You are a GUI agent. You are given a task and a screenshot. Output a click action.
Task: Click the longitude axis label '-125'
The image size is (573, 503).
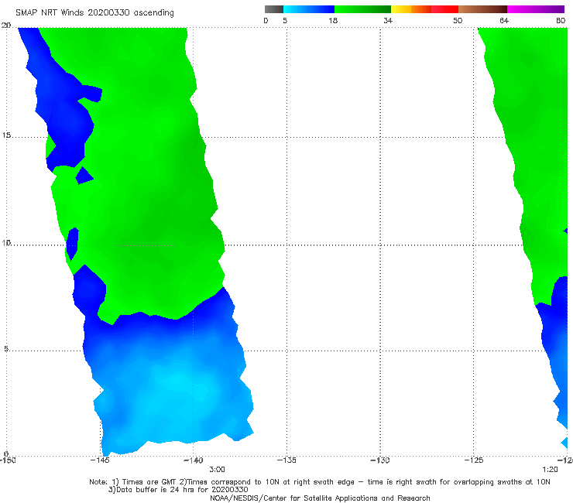[474, 460]
